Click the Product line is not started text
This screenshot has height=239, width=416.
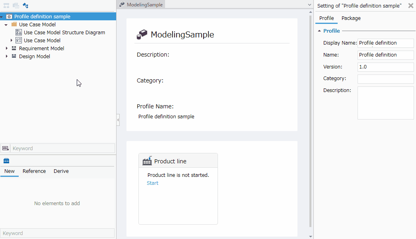tap(178, 175)
